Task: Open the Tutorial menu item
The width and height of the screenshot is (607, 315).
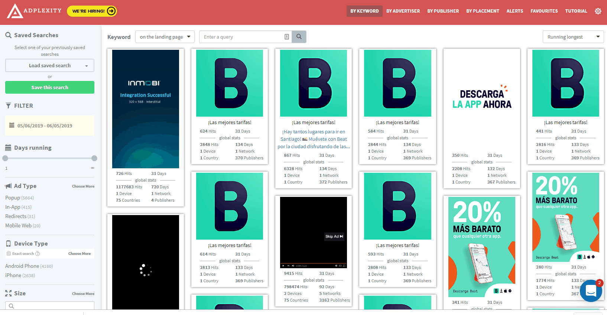Action: tap(576, 11)
